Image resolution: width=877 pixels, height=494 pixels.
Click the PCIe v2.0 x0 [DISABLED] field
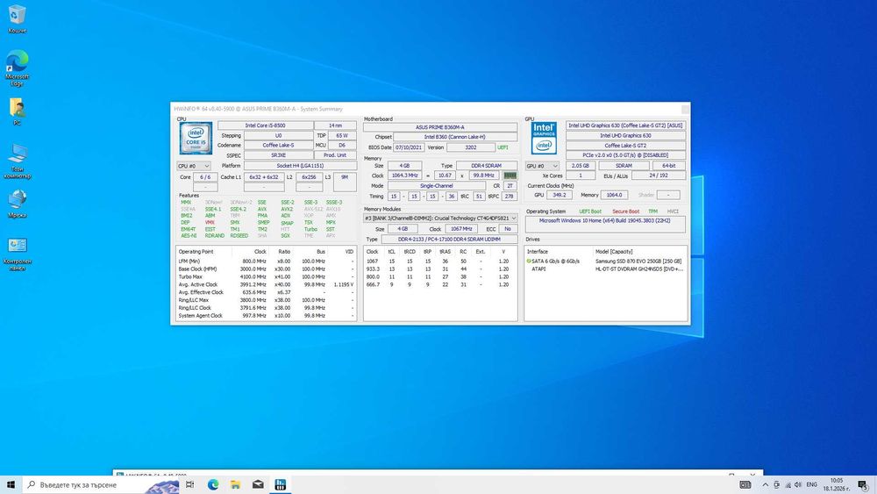coord(625,155)
